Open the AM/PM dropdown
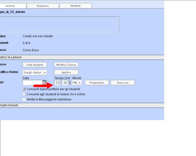This screenshot has width=196, height=156. click(x=77, y=83)
